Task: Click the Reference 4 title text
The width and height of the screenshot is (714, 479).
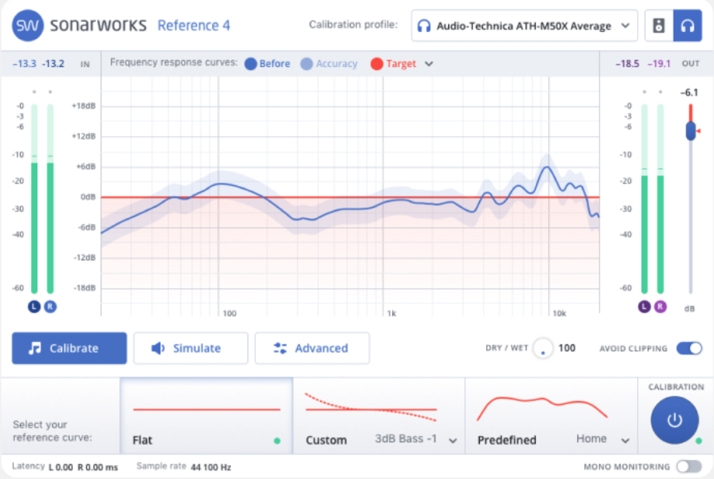Action: pos(194,26)
